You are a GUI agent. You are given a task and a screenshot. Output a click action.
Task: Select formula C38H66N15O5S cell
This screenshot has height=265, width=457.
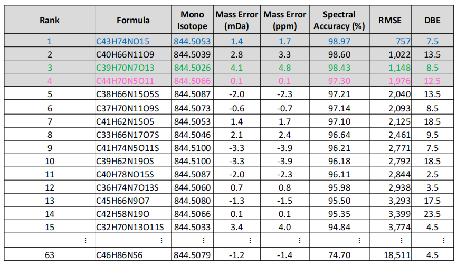pos(127,95)
